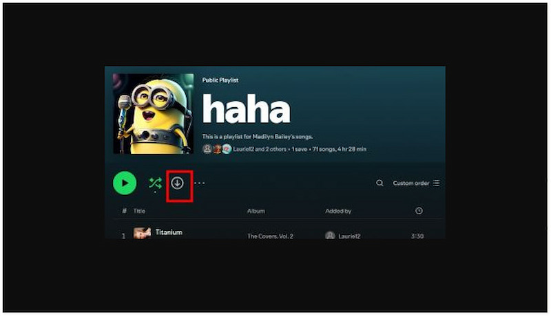Click the playlist description about Madilyn Bailey
The width and height of the screenshot is (551, 316).
(257, 136)
